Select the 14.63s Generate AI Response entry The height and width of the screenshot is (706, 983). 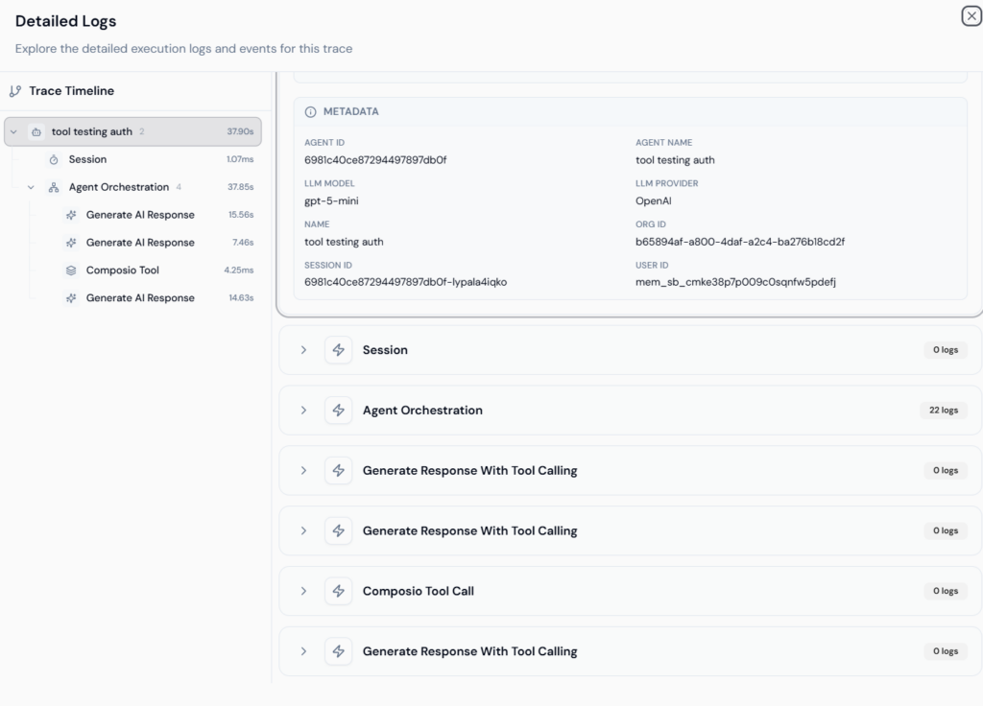coord(140,298)
